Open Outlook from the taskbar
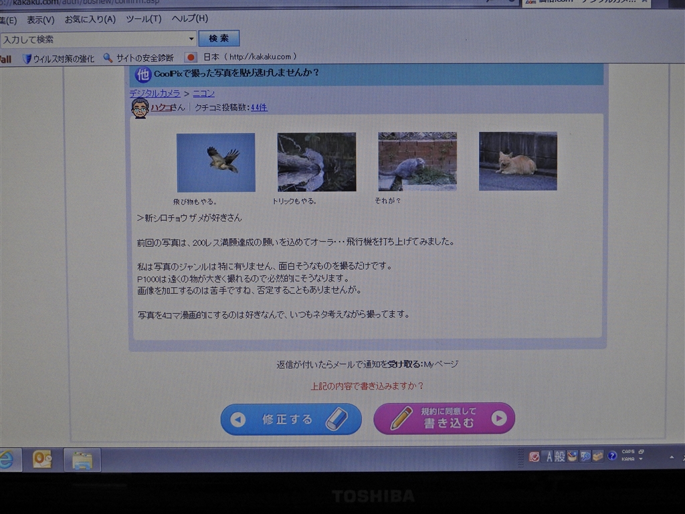The height and width of the screenshot is (514, 685). [42, 460]
